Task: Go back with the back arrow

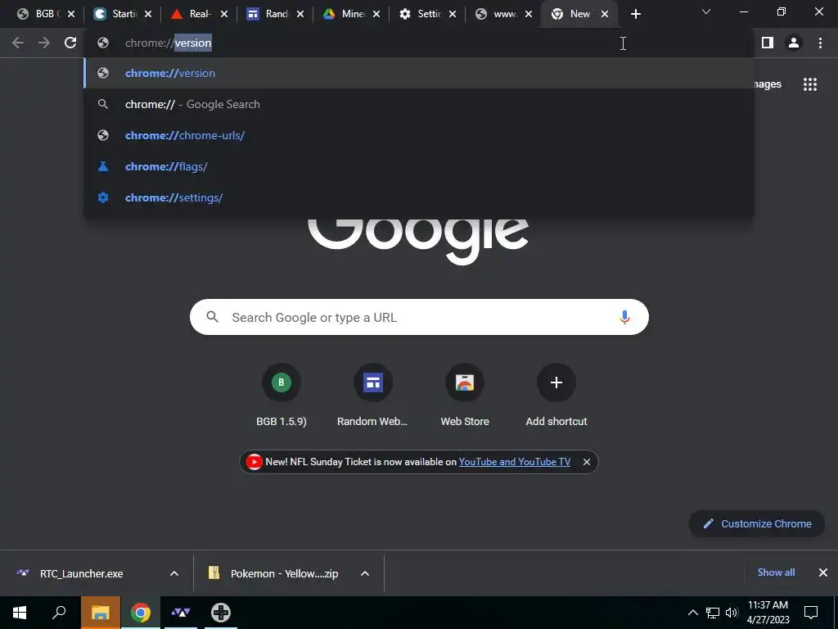Action: [x=18, y=43]
